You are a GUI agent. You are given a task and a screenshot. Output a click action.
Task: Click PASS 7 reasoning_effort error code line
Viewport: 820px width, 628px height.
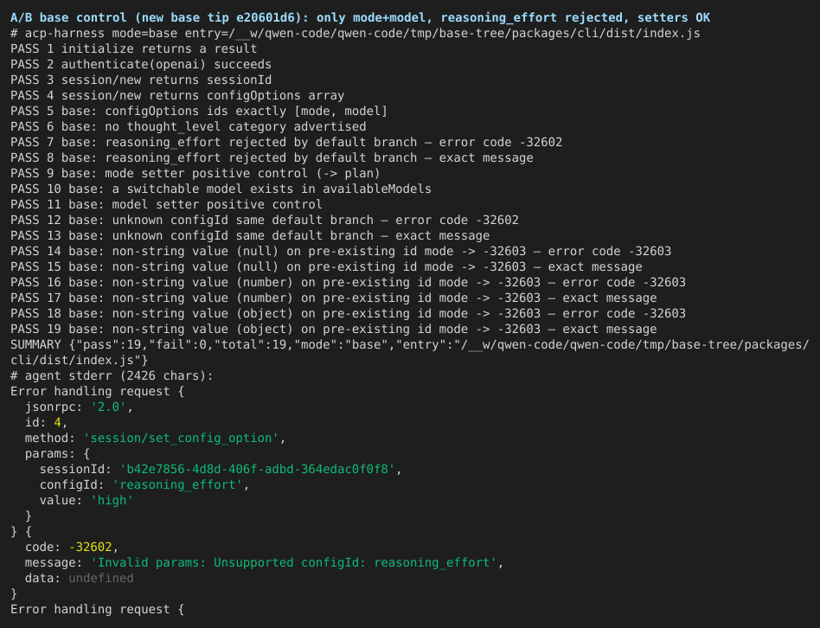286,142
